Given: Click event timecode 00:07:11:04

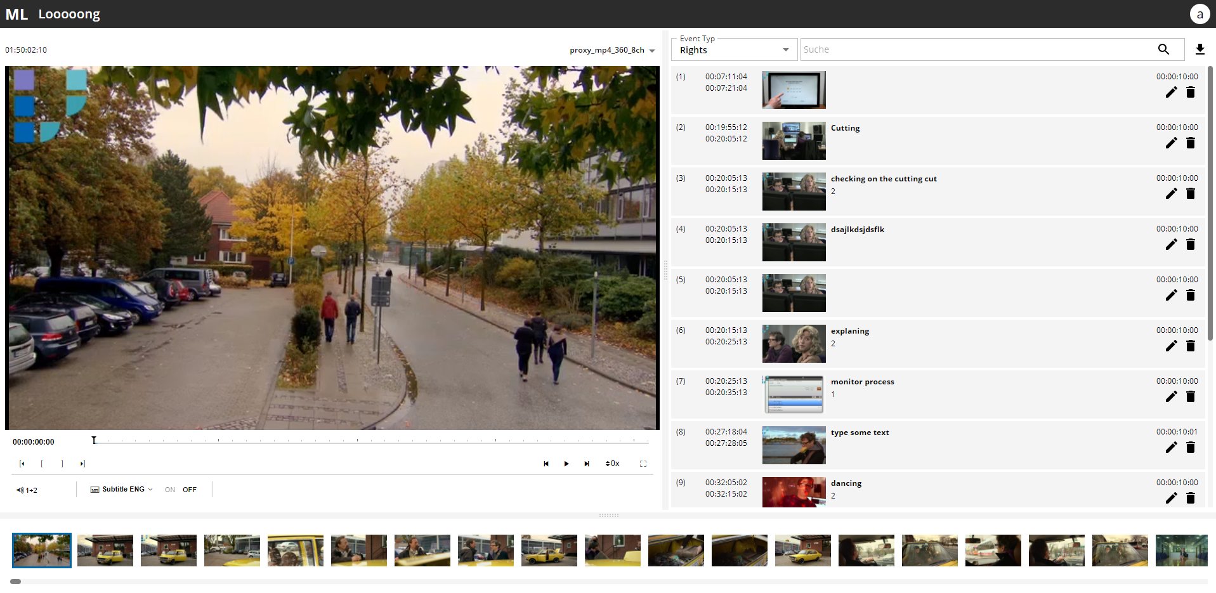Looking at the screenshot, I should (726, 77).
